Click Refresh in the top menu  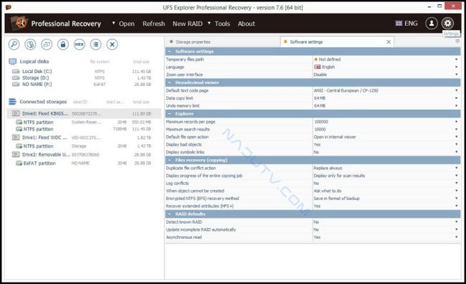(153, 24)
